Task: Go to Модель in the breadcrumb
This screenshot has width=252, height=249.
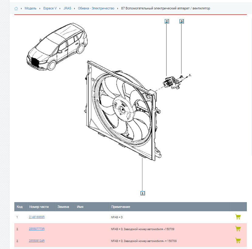Action: [30, 9]
